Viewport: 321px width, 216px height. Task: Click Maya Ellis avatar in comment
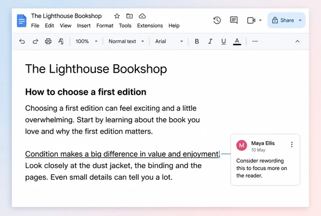pyautogui.click(x=242, y=145)
